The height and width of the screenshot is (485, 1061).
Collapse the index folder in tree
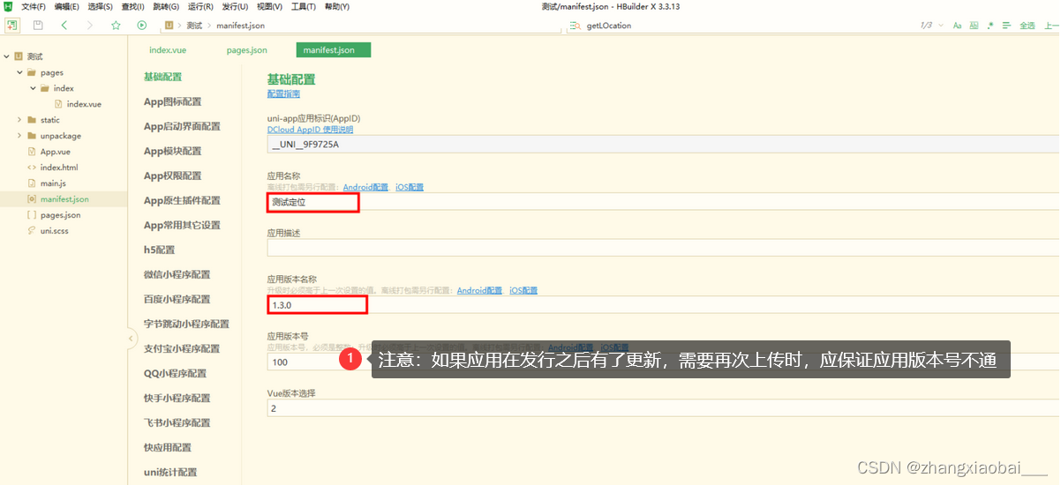(x=33, y=88)
